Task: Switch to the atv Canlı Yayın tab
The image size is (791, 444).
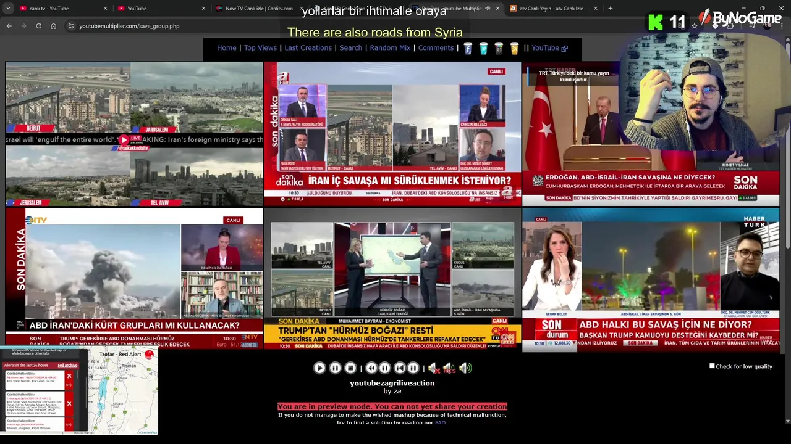Action: coord(553,9)
